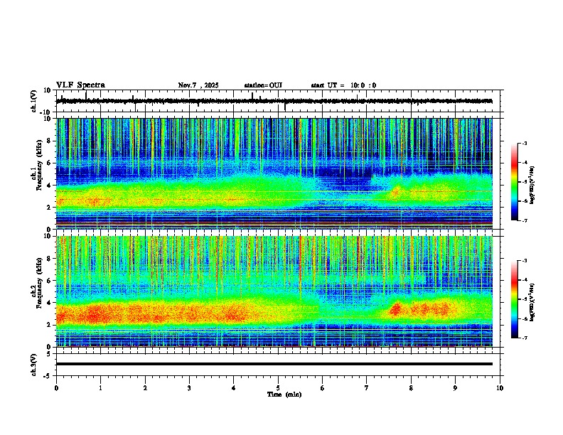
Task: Click tick label "2" on the Time axis
Action: coord(145,388)
